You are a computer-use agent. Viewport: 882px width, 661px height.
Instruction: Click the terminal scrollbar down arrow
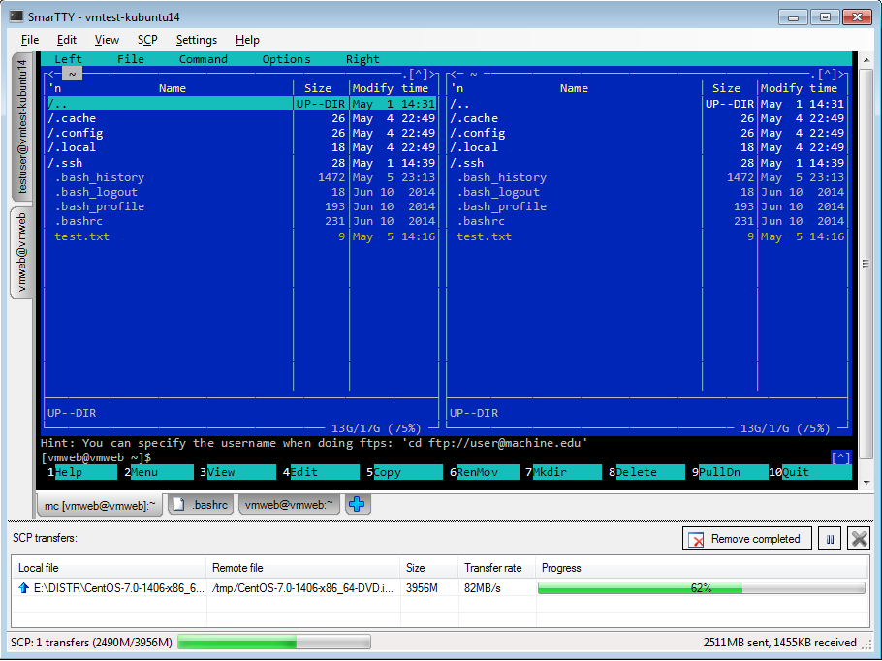[x=866, y=482]
